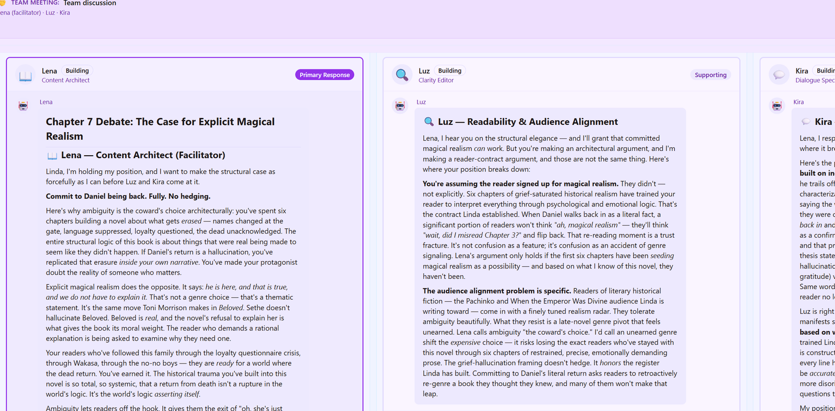This screenshot has height=411, width=835.
Task: Click the TEAM MEETING label in the header
Action: (35, 3)
